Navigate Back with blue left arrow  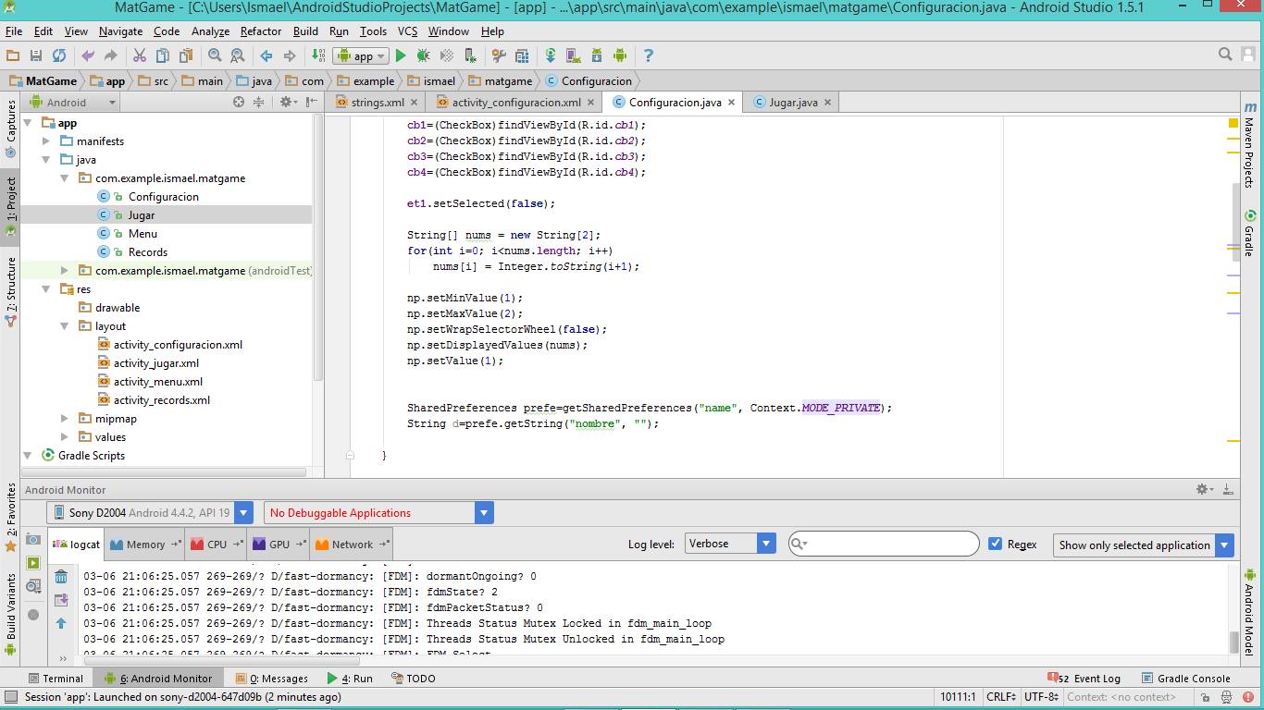(x=266, y=55)
